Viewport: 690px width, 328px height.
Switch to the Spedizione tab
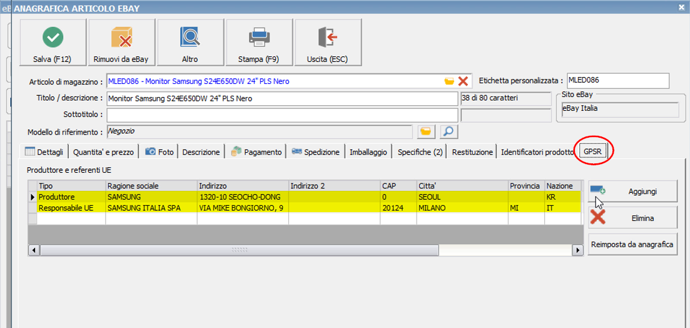(315, 152)
